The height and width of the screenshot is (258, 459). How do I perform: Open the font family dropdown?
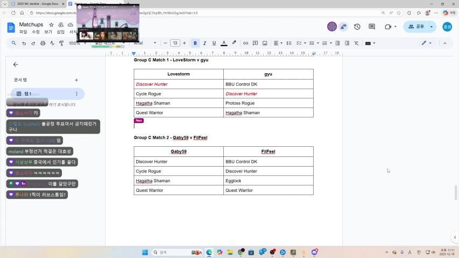[x=145, y=43]
